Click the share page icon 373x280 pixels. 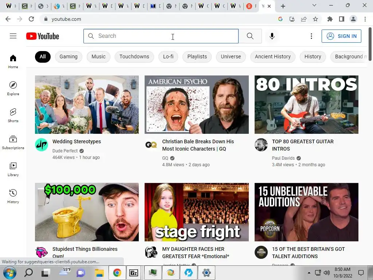tap(304, 19)
